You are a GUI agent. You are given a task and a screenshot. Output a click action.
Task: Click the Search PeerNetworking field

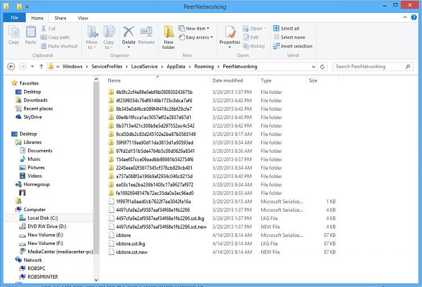(372, 66)
